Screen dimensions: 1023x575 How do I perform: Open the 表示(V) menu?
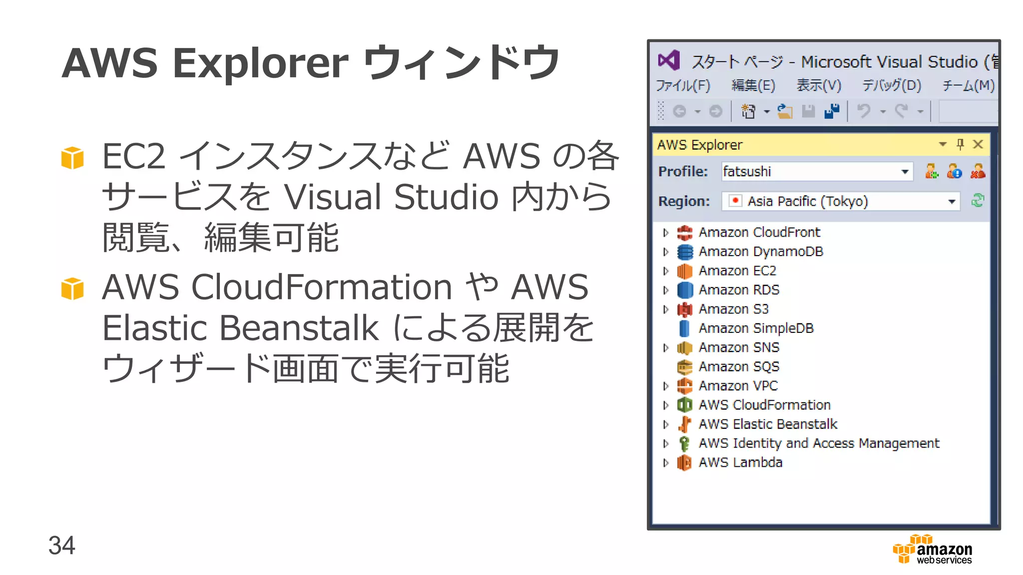[x=819, y=86]
